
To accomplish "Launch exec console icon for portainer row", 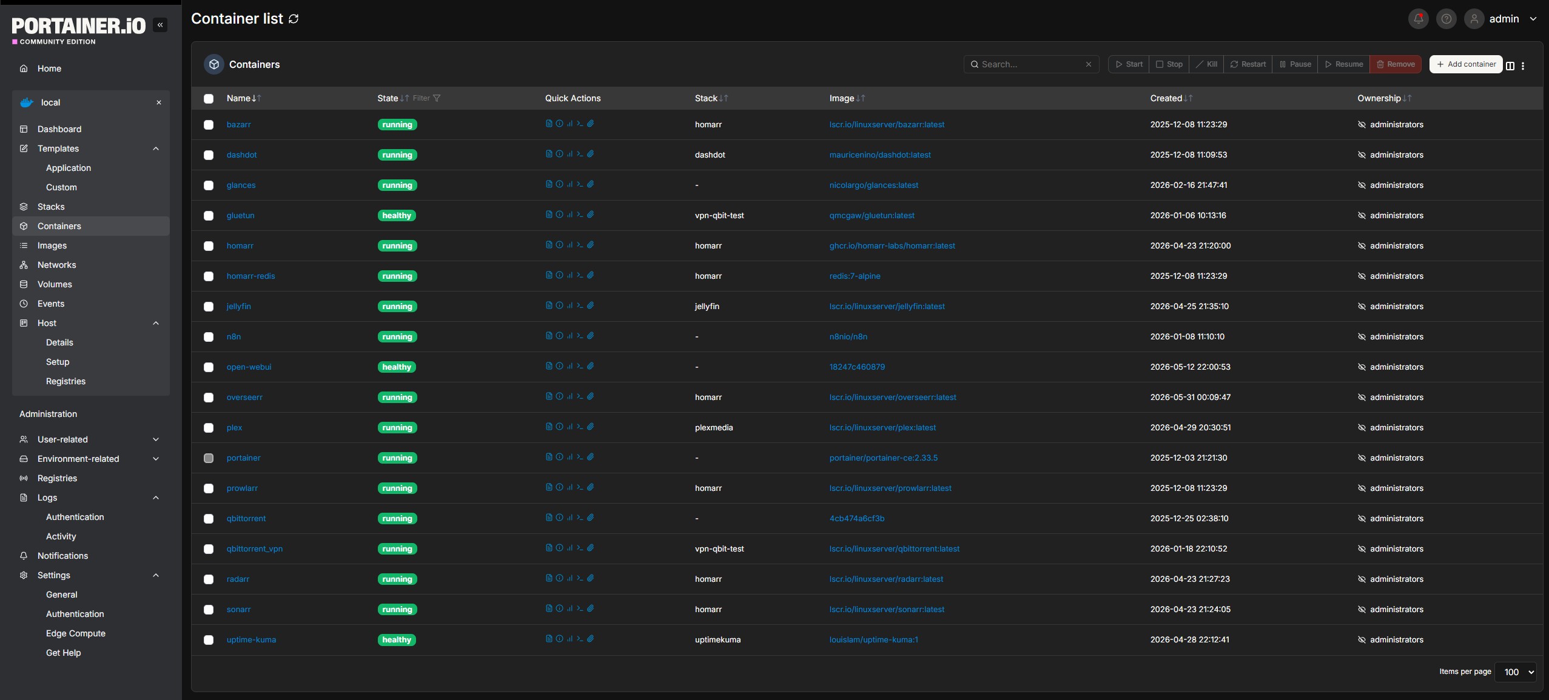I will 580,457.
